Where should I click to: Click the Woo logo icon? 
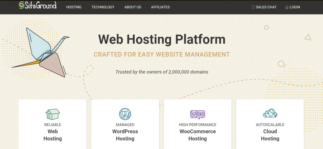(197, 114)
